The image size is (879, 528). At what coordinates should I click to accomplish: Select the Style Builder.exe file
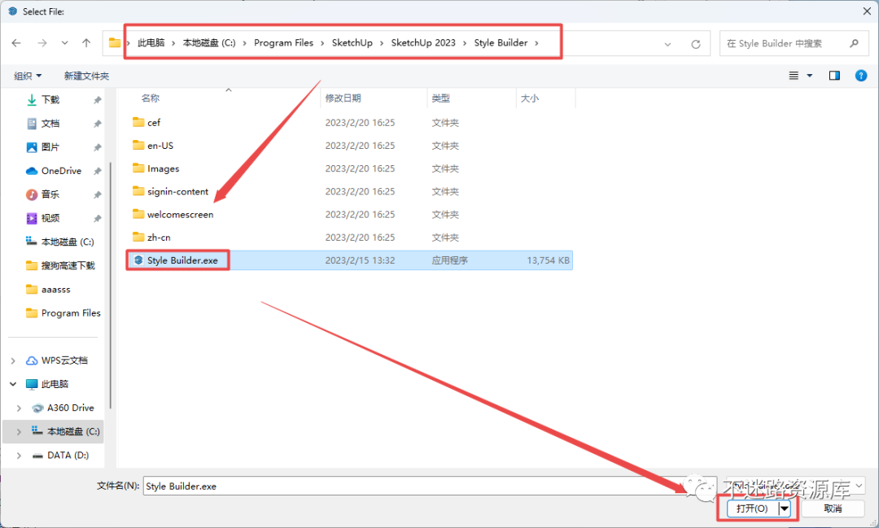point(176,260)
